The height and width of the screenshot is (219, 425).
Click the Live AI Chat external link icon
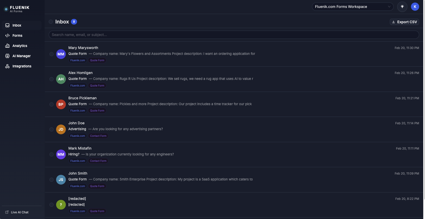click(7, 212)
